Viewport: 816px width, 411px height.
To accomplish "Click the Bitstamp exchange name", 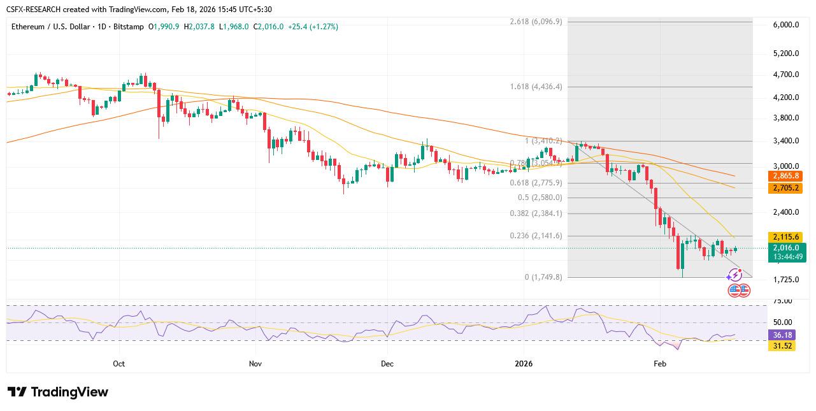I will pos(129,27).
